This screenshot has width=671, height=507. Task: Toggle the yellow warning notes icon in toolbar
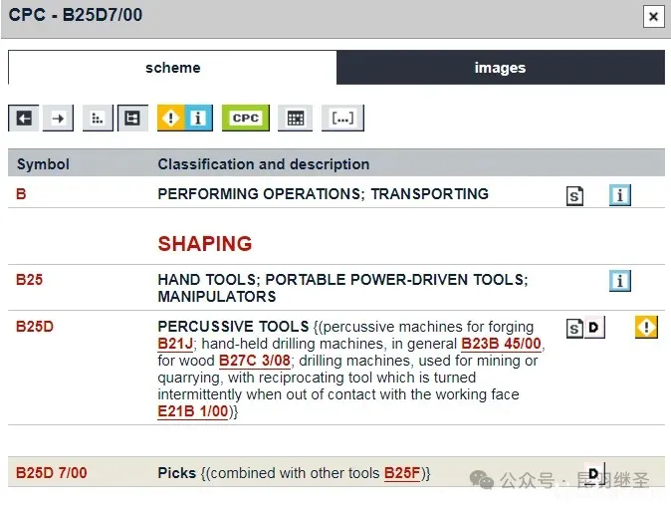[x=171, y=119]
